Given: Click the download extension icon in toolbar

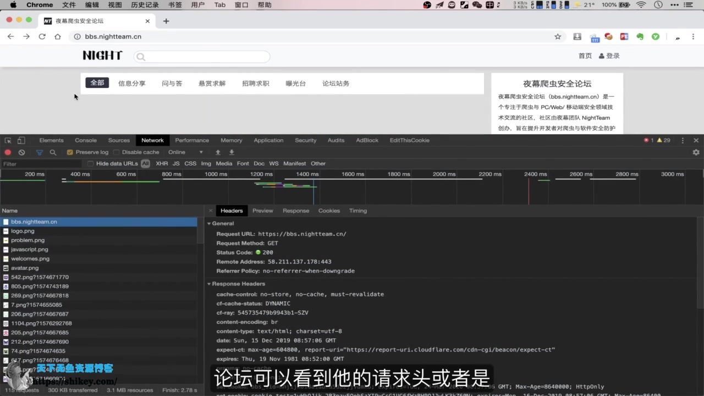Looking at the screenshot, I should click(577, 37).
